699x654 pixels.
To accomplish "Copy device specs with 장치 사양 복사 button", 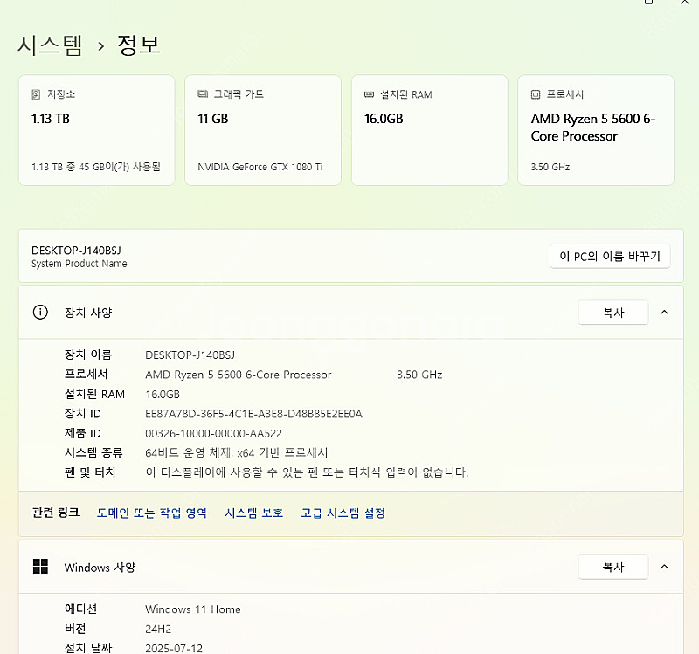I will point(613,313).
